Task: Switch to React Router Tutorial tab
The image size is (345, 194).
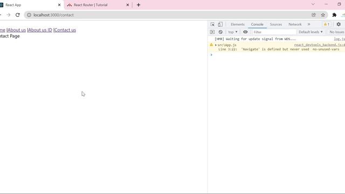Action: 91,5
